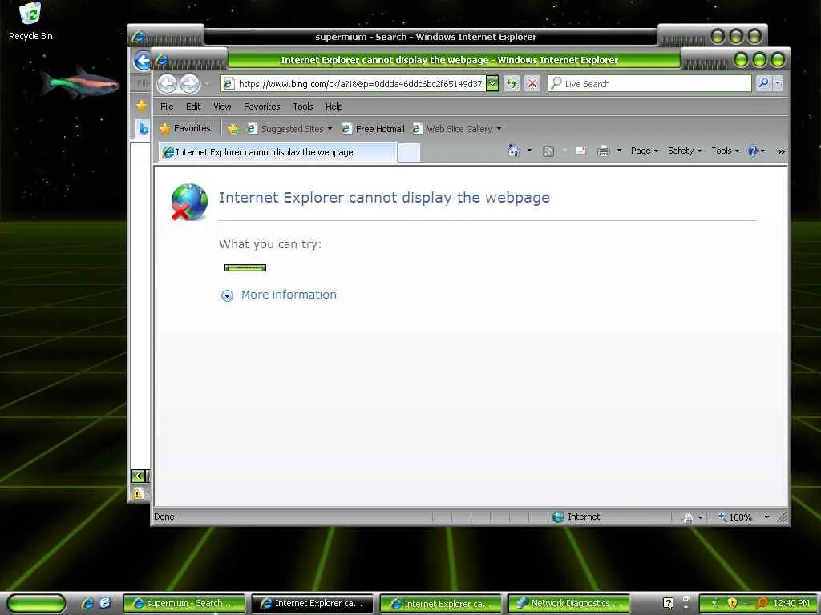Expand zoom level dropdown arrow

[x=766, y=517]
